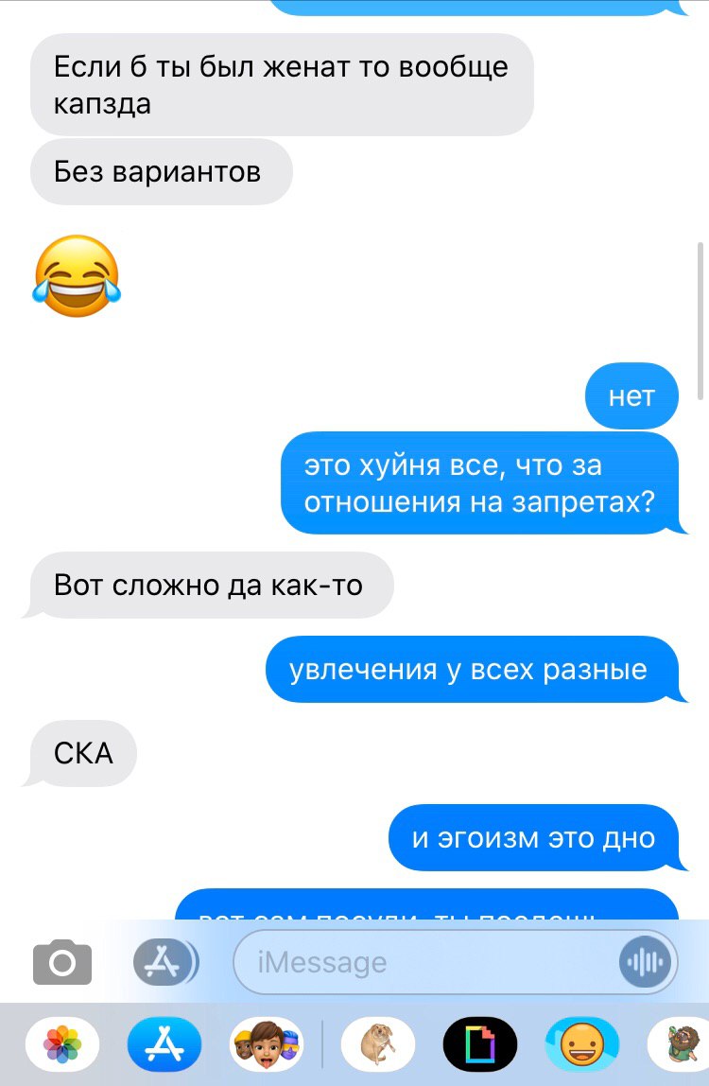This screenshot has width=709, height=1086.
Task: Tap the crying-laughing emoji message
Action: (x=77, y=275)
